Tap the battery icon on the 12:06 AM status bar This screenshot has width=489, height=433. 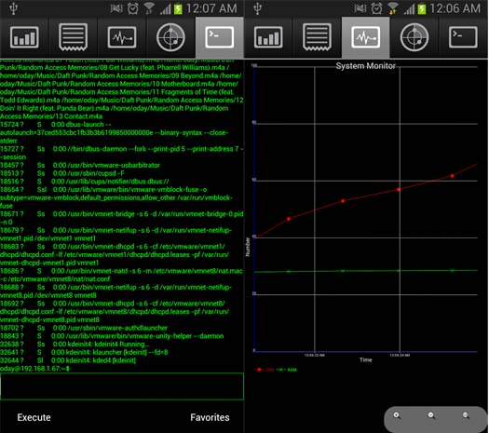coord(422,9)
